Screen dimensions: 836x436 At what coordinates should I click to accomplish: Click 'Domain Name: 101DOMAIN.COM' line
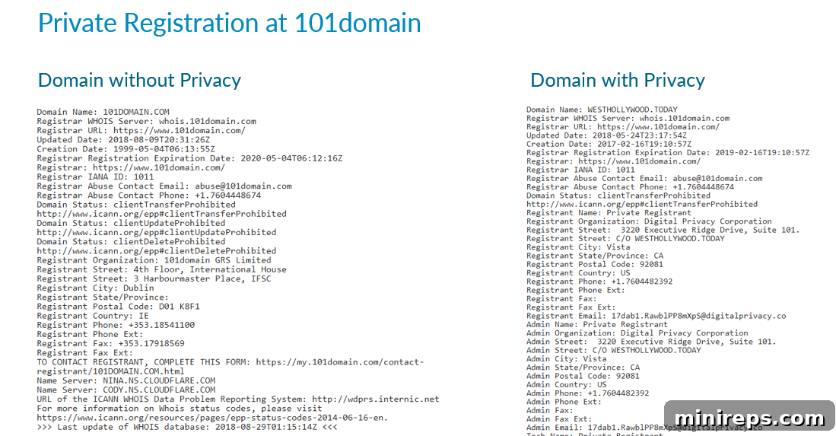pyautogui.click(x=103, y=112)
